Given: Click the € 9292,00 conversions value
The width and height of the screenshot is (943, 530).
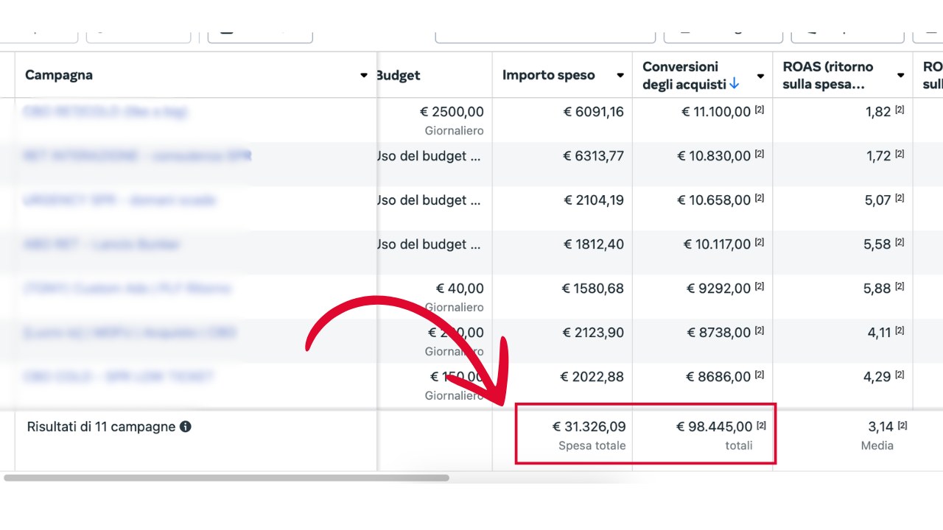Looking at the screenshot, I should [719, 289].
